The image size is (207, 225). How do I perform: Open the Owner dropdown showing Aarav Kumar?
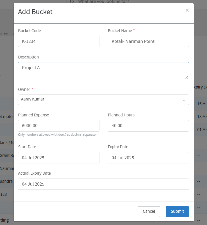click(103, 100)
